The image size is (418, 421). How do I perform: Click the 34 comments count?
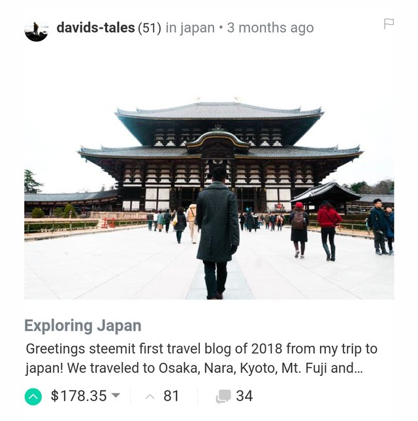[x=244, y=396]
